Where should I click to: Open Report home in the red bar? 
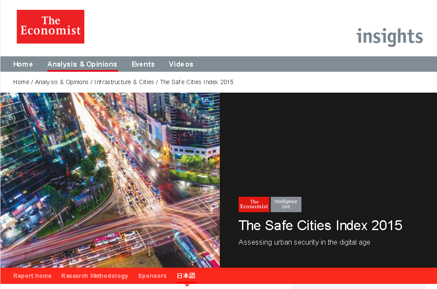pos(32,276)
